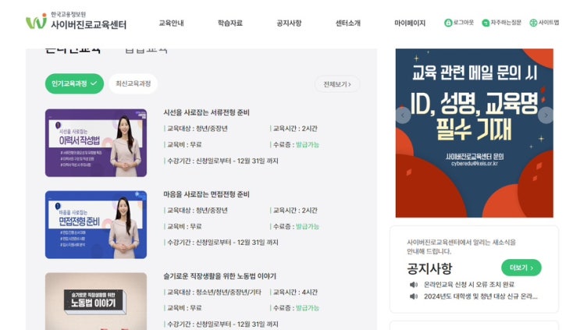The height and width of the screenshot is (330, 580).
Task: Click the 사이트맵 globe icon
Action: (533, 23)
